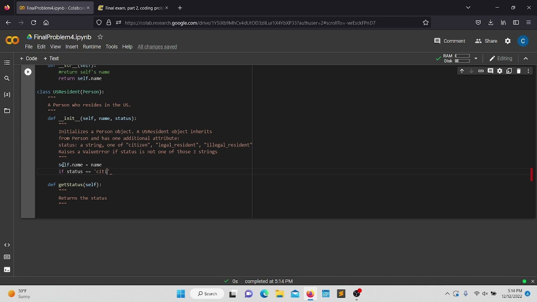Screen dimensions: 537x302
Task: Toggle the Firefox sidebar
Action: tap(516, 23)
